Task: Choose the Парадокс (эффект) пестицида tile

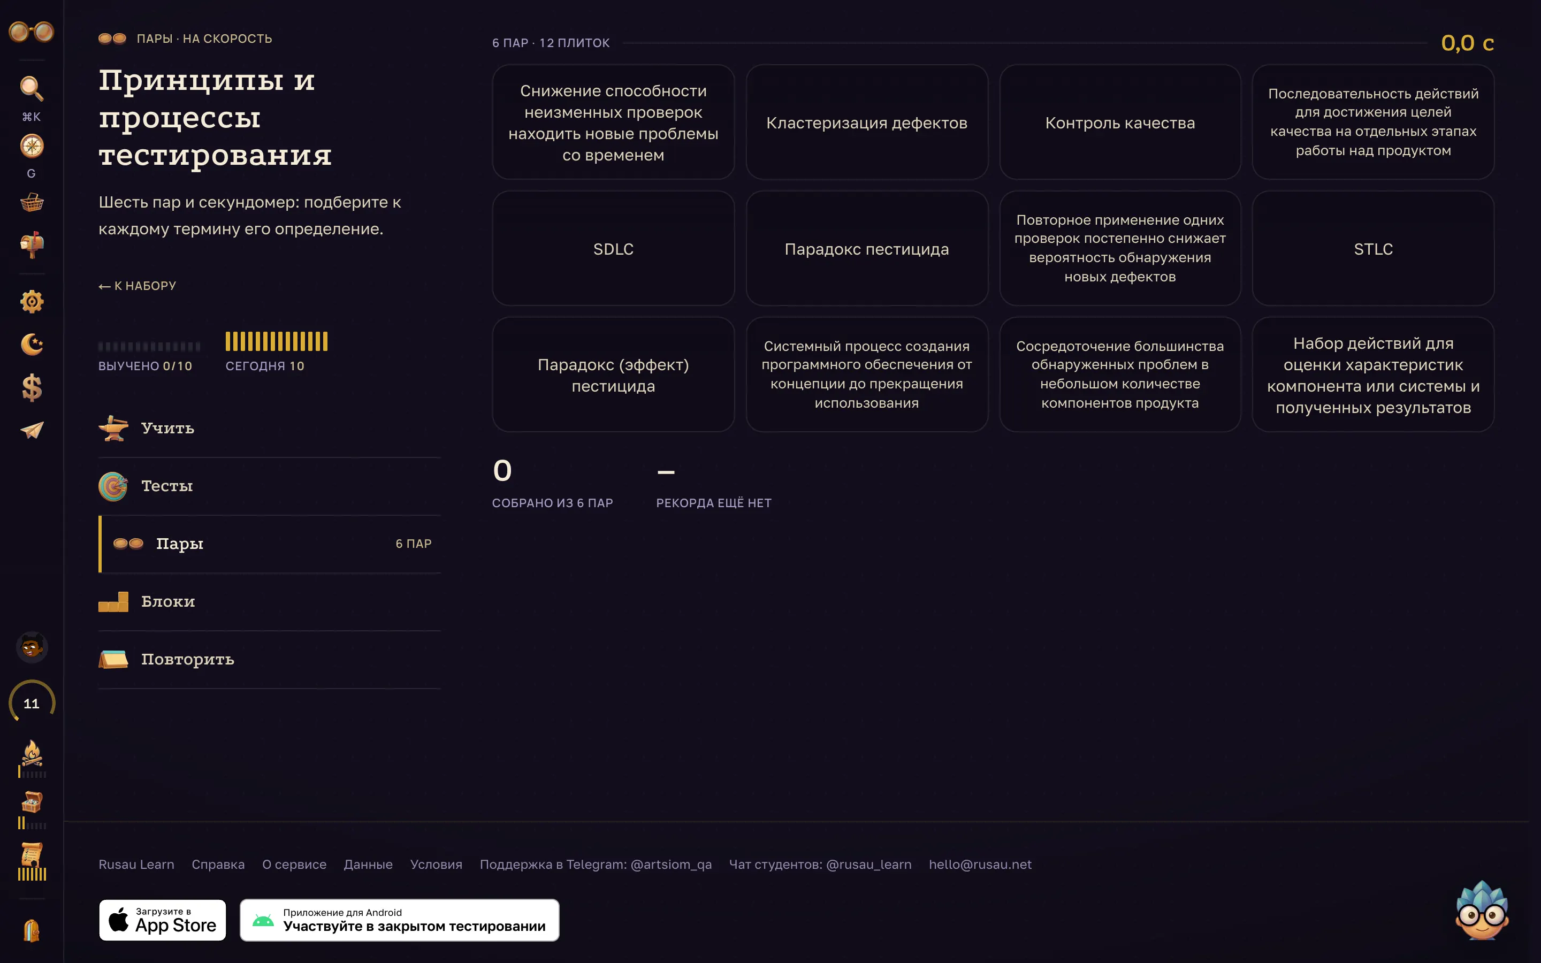Action: click(x=613, y=374)
